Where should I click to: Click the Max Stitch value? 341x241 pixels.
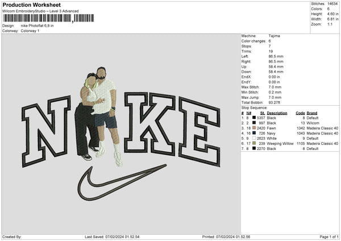click(x=275, y=87)
